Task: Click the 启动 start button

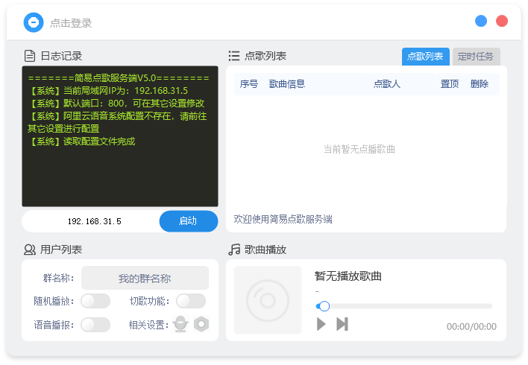Action: pyautogui.click(x=188, y=221)
